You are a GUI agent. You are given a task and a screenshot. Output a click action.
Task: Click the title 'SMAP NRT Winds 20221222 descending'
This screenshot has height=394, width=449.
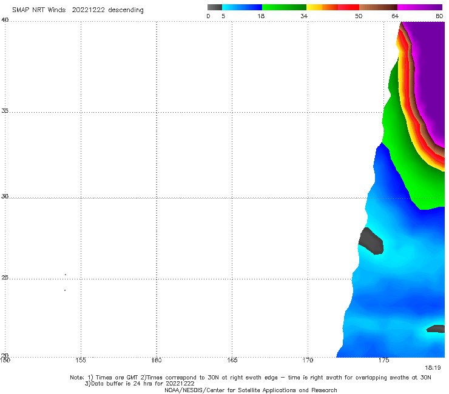78,10
